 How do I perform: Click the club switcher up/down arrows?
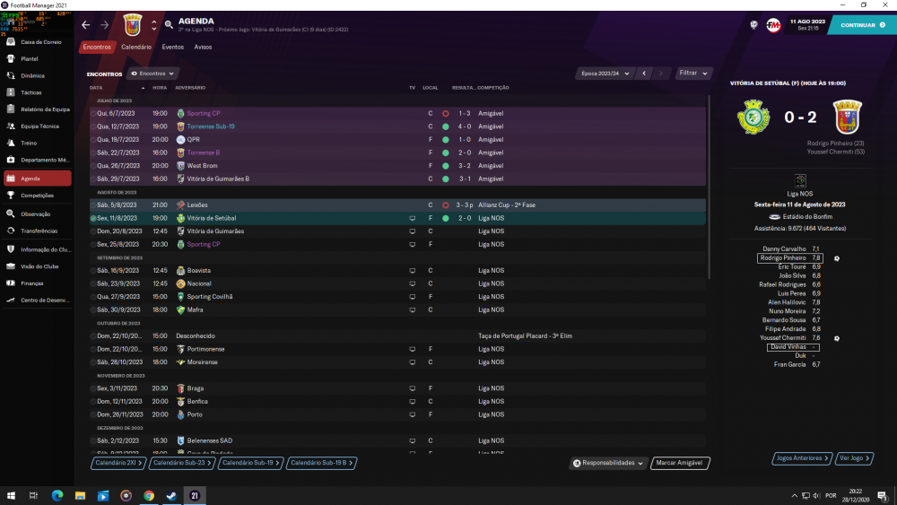(154, 25)
